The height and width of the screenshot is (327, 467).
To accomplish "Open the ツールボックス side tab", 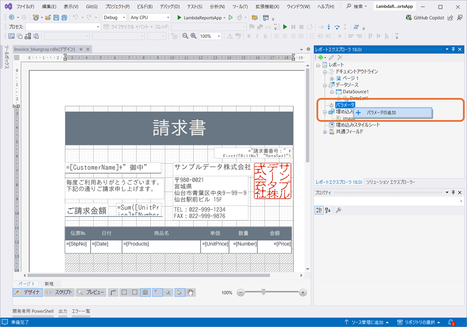I will [x=7, y=57].
